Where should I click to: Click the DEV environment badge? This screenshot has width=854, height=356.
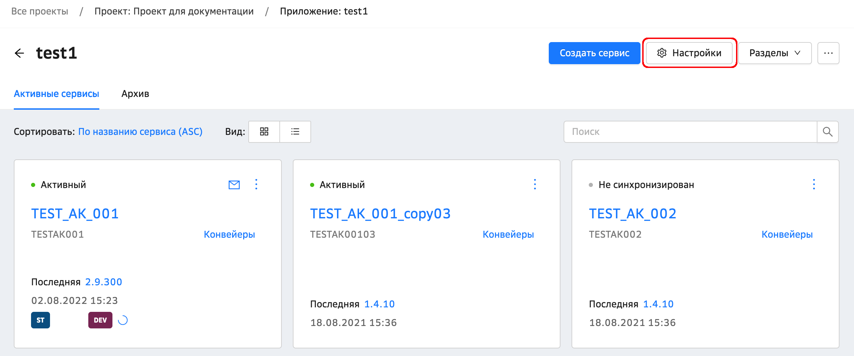(x=100, y=320)
